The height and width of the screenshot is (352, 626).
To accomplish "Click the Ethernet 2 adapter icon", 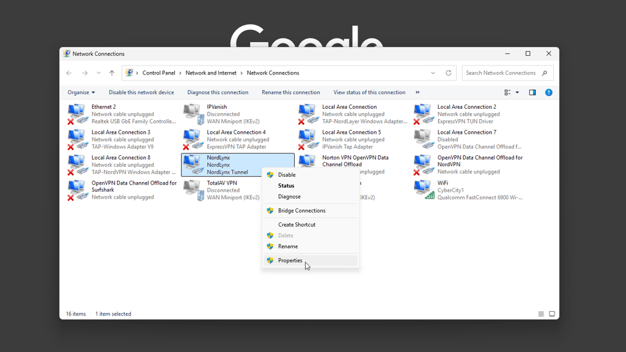I will pyautogui.click(x=78, y=114).
